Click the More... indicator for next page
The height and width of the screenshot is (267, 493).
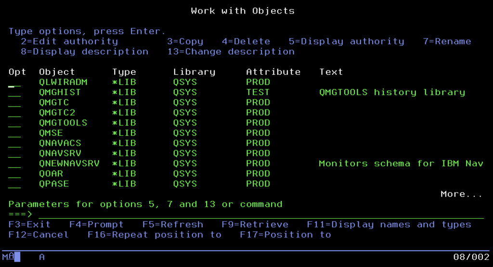pos(461,194)
